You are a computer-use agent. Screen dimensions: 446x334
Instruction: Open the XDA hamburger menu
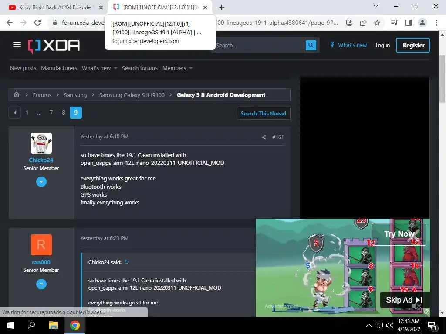[17, 45]
